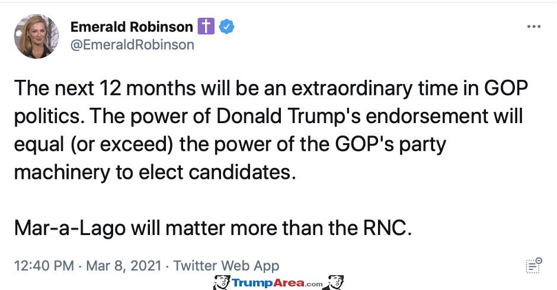Click the word RNC ending the tweet

point(387,227)
